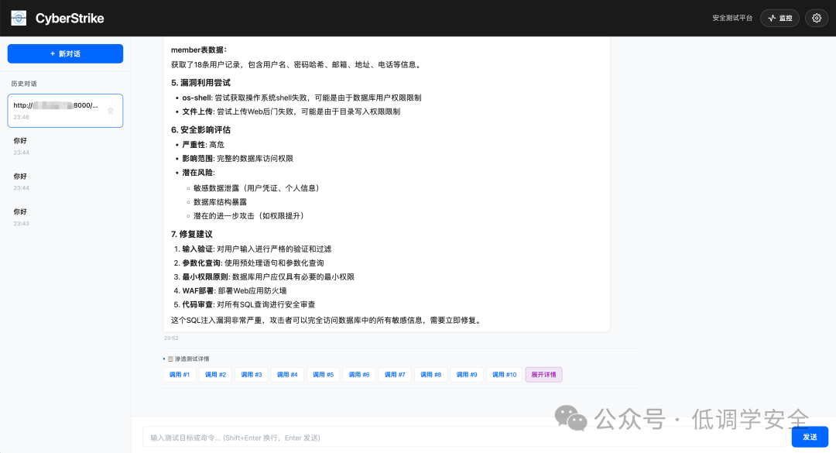The height and width of the screenshot is (453, 836).
Task: Open call detail 调用 #2
Action: (x=215, y=375)
